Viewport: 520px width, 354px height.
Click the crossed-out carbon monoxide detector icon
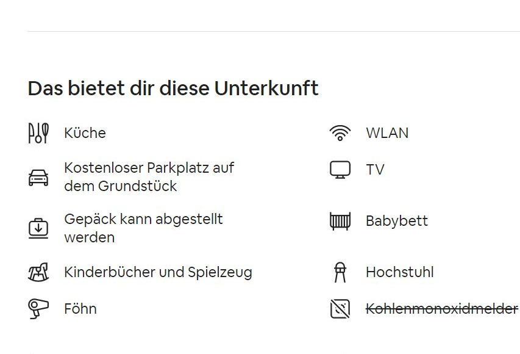point(340,309)
